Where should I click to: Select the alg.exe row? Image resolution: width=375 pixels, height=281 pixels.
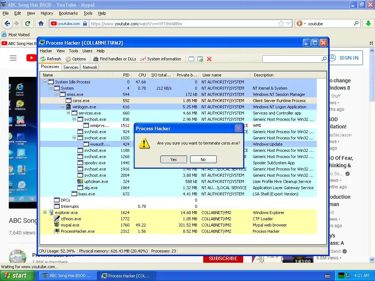[x=178, y=188]
